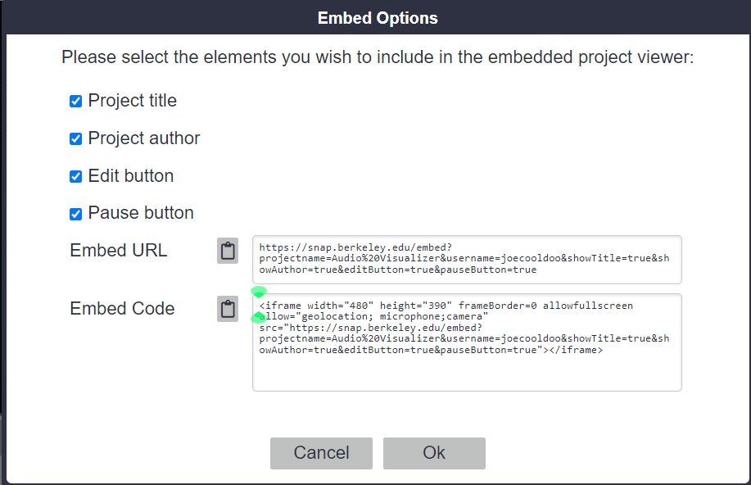
Task: Copy the Embed URL with clipboard icon
Action: pos(228,251)
